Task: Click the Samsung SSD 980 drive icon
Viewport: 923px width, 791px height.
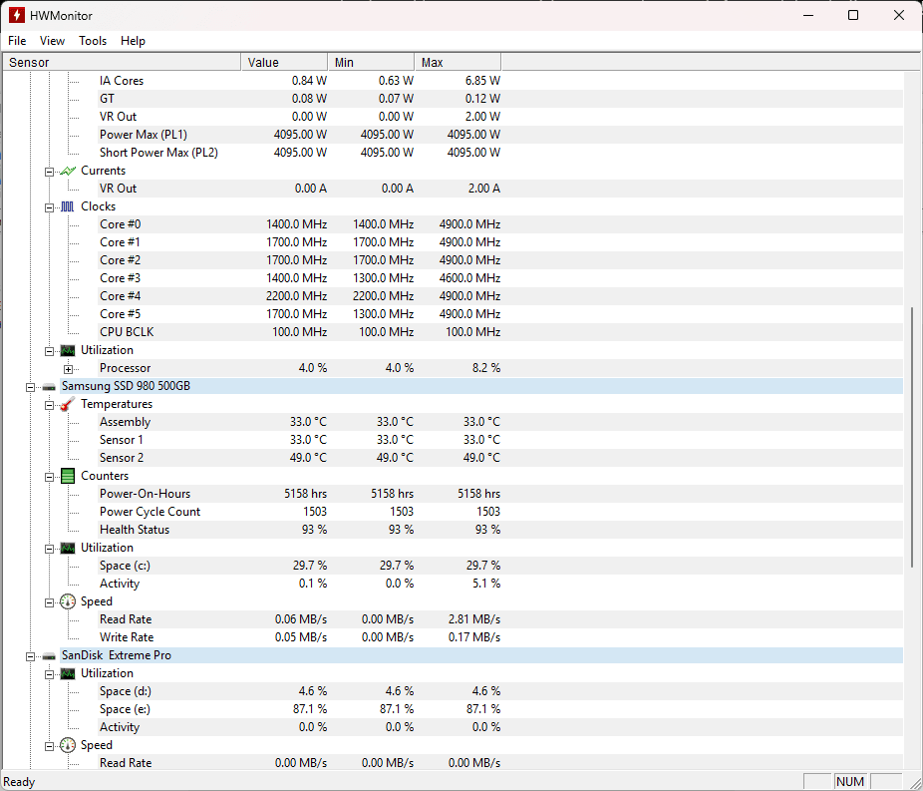Action: 49,387
